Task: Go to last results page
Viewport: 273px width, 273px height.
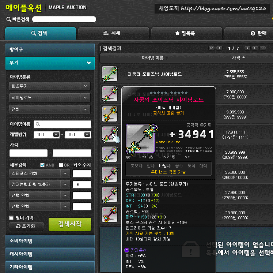Action: (255, 48)
